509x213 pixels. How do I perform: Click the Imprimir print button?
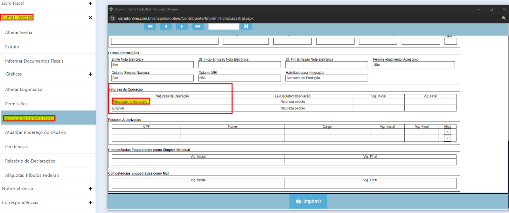coord(308,201)
